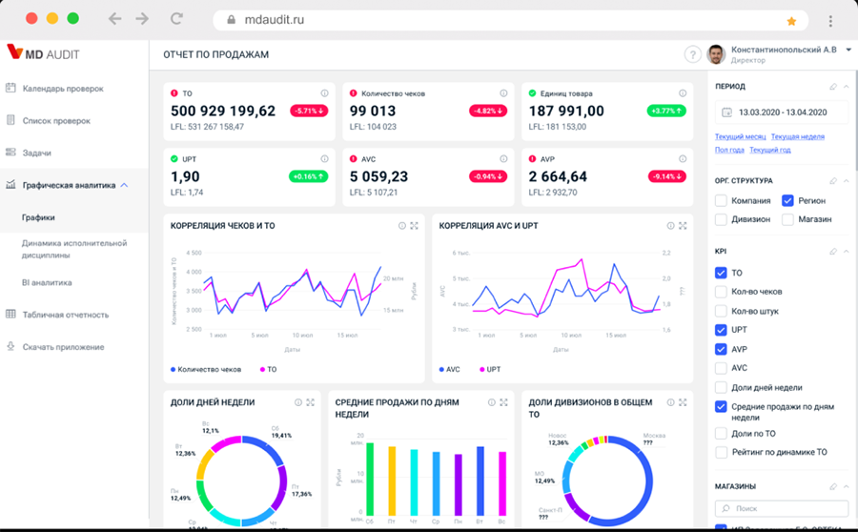Maximize the Доли дней недели chart
The image size is (858, 532).
[x=311, y=402]
